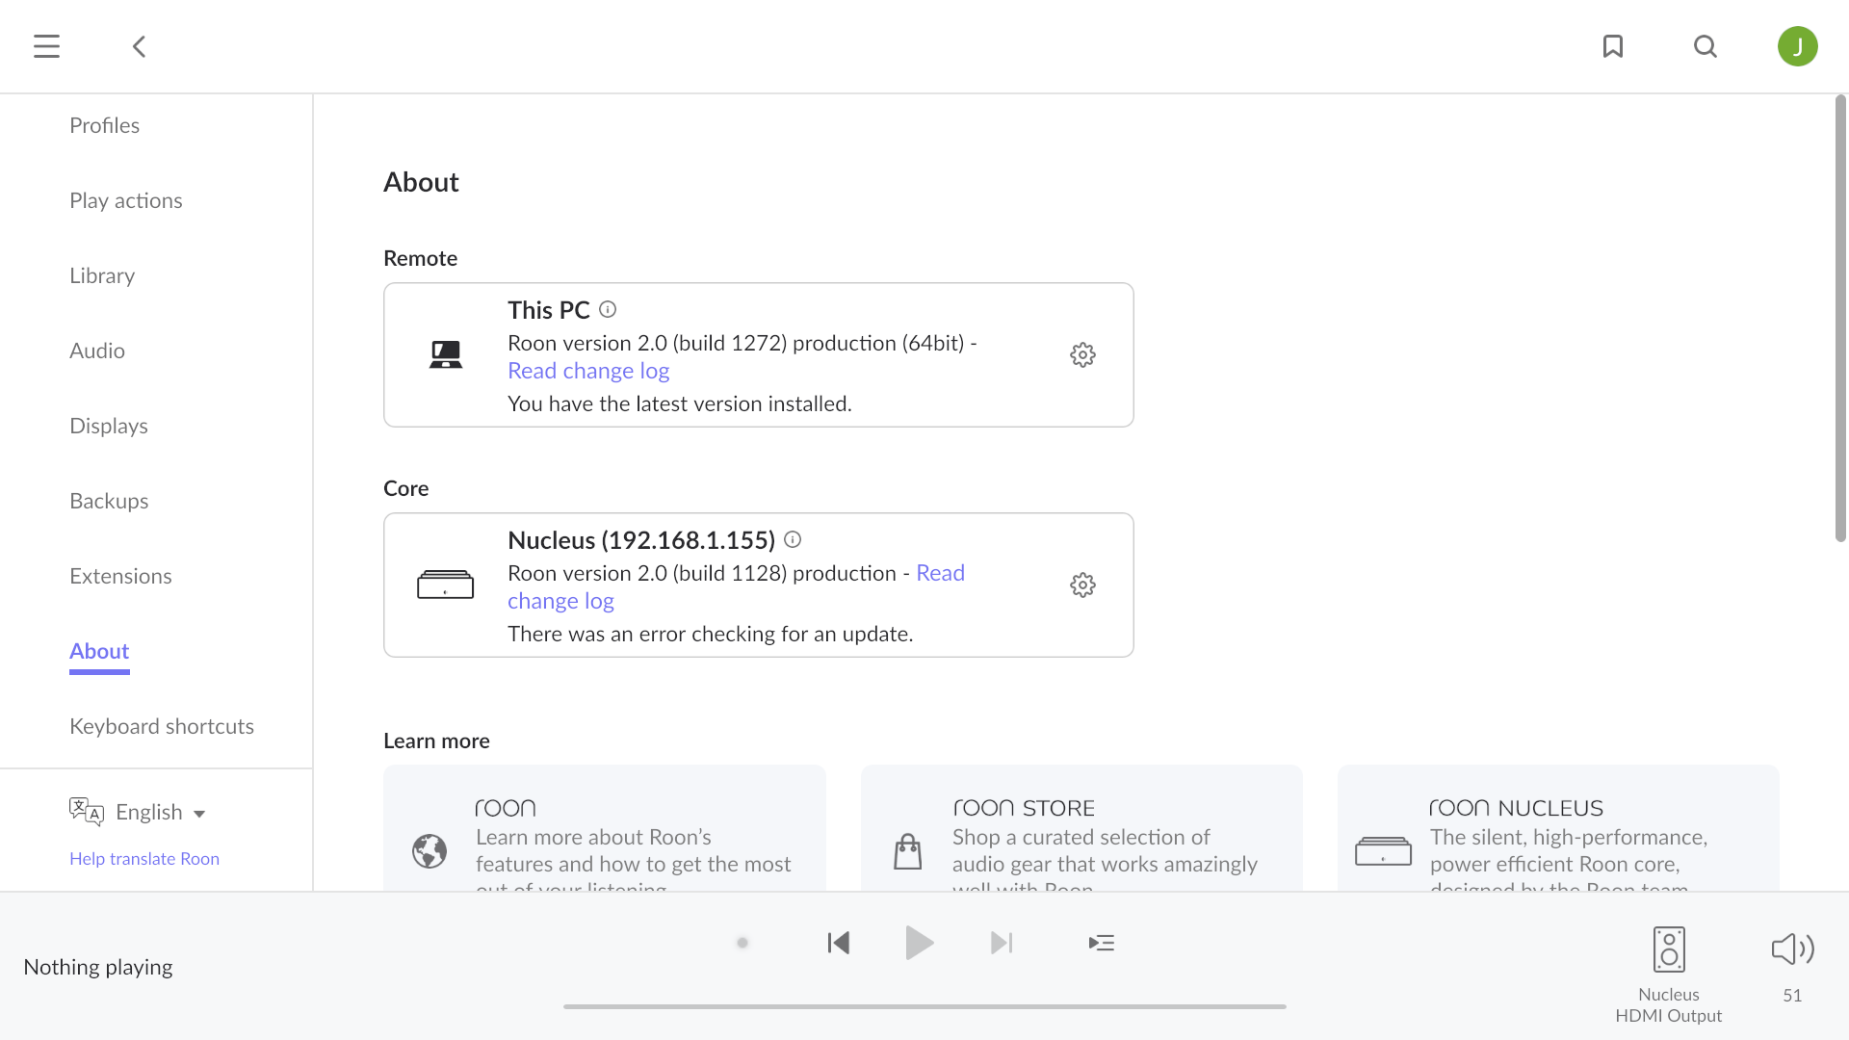
Task: Open the settings gear for the Nucleus core
Action: tap(1082, 585)
